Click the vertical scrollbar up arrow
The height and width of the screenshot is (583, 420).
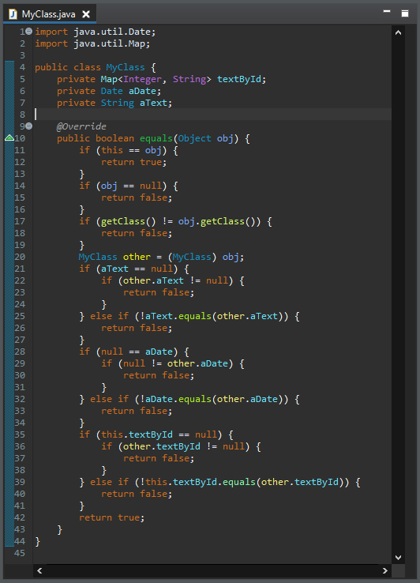[398, 32]
